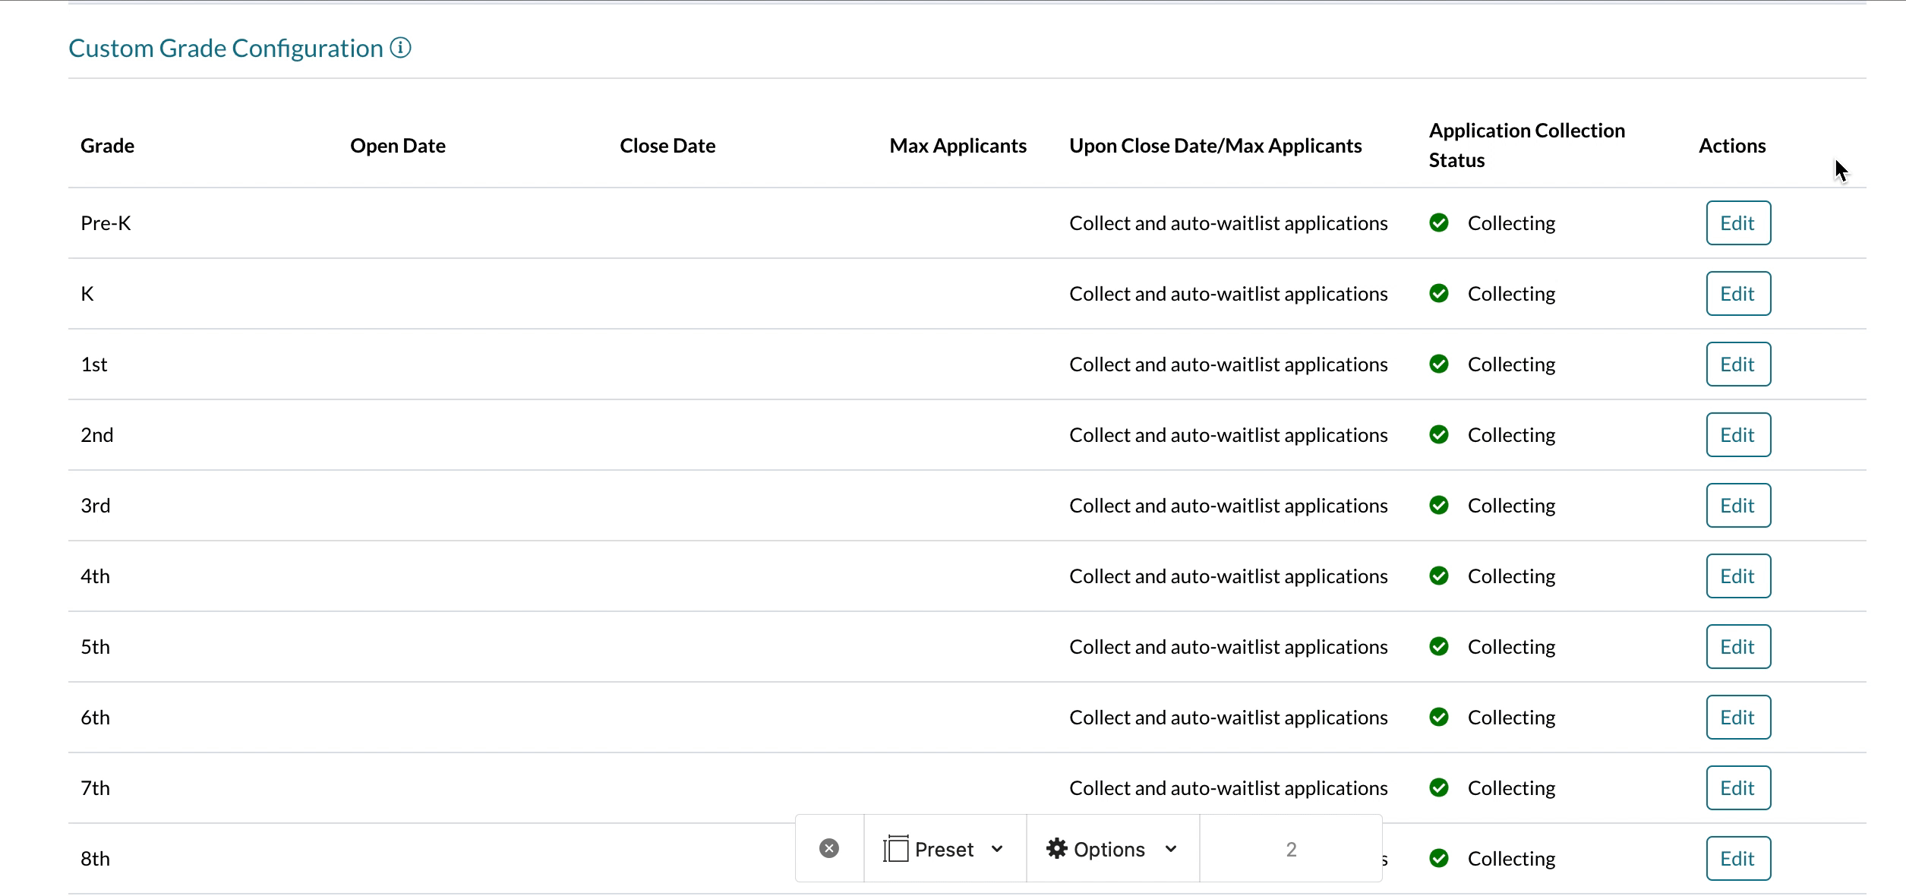Dismiss the capture toolbar with X icon
The height and width of the screenshot is (896, 1906).
point(829,848)
